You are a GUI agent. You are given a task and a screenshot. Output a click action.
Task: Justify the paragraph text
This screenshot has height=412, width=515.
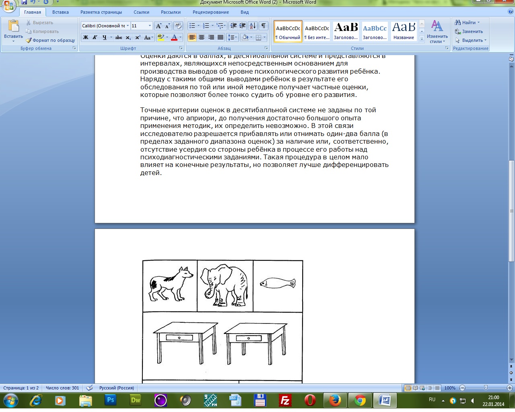coord(220,37)
